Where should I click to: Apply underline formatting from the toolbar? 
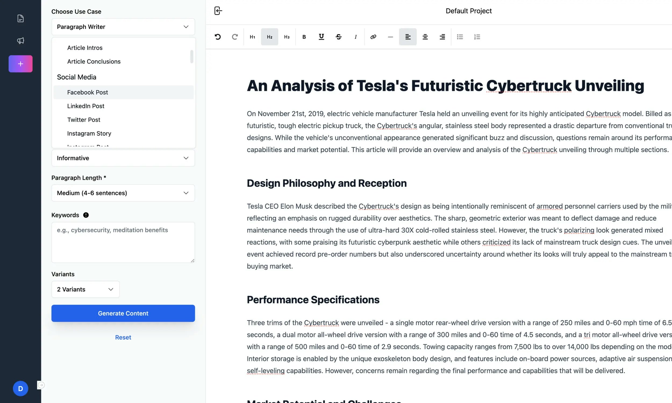321,37
